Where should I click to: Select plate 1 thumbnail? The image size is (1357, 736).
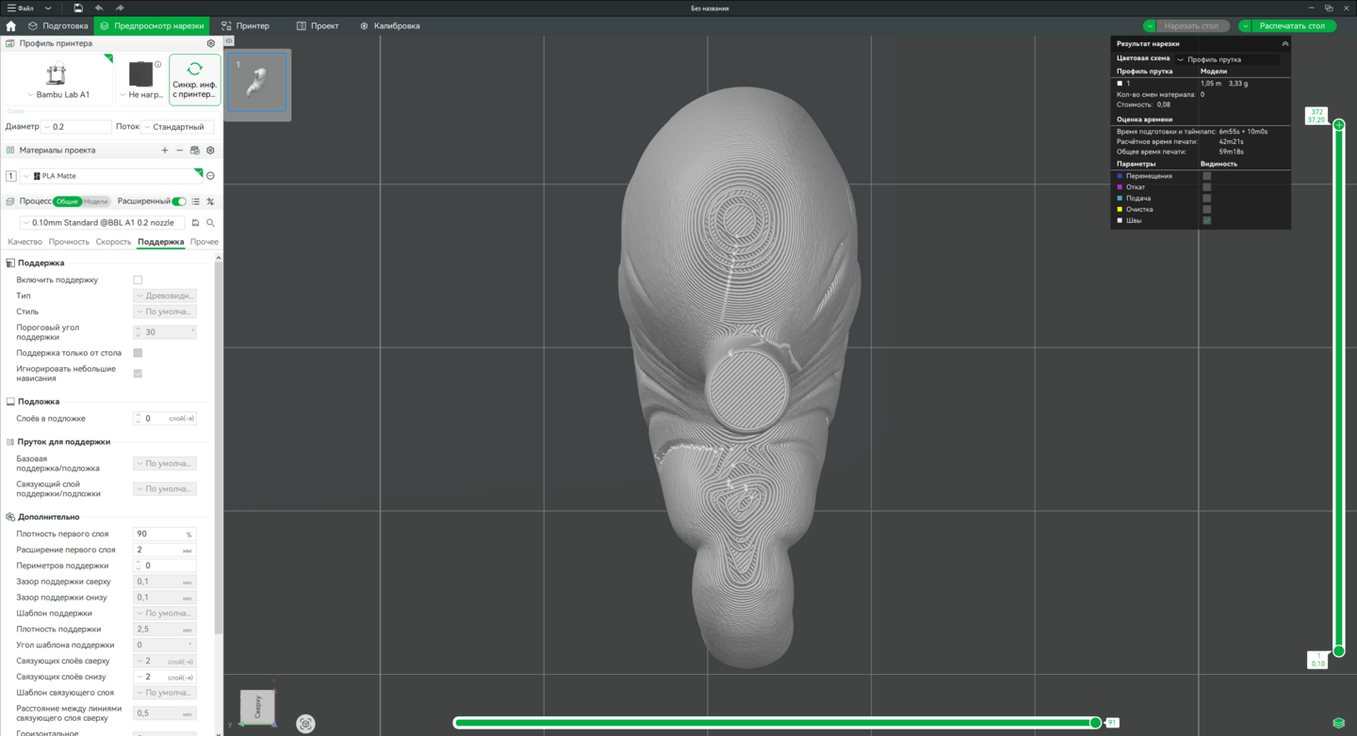[257, 82]
